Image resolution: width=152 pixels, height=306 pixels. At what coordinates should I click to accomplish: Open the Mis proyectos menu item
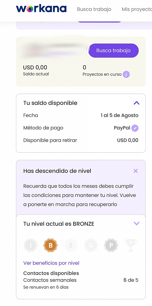coord(137,9)
